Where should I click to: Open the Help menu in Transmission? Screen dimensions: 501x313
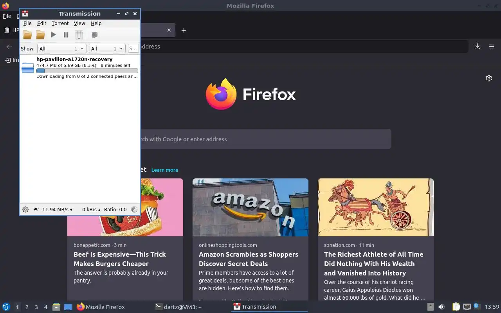point(96,23)
